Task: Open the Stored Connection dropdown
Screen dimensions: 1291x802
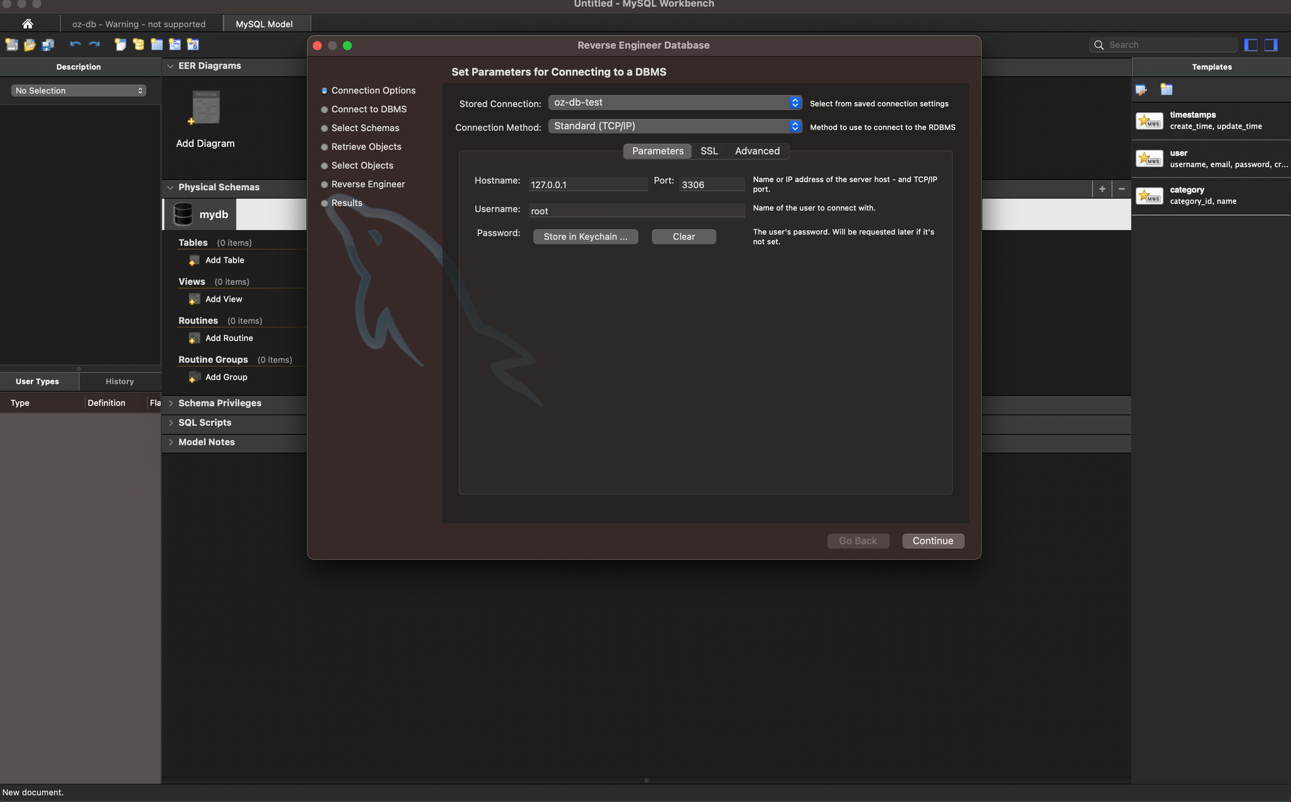Action: pyautogui.click(x=674, y=103)
